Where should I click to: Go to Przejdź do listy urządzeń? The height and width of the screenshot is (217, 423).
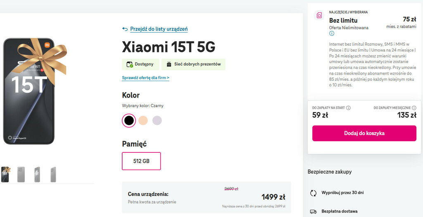(x=159, y=29)
